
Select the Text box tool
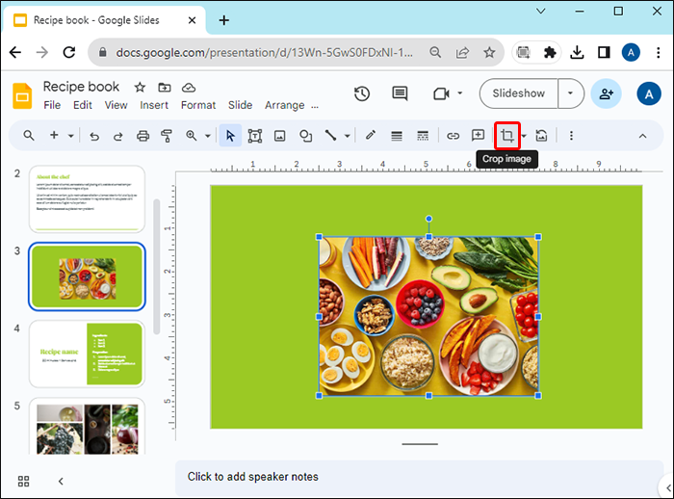click(255, 136)
